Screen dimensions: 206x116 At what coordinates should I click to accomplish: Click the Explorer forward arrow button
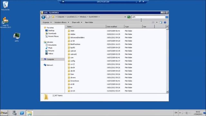[x=48, y=17]
